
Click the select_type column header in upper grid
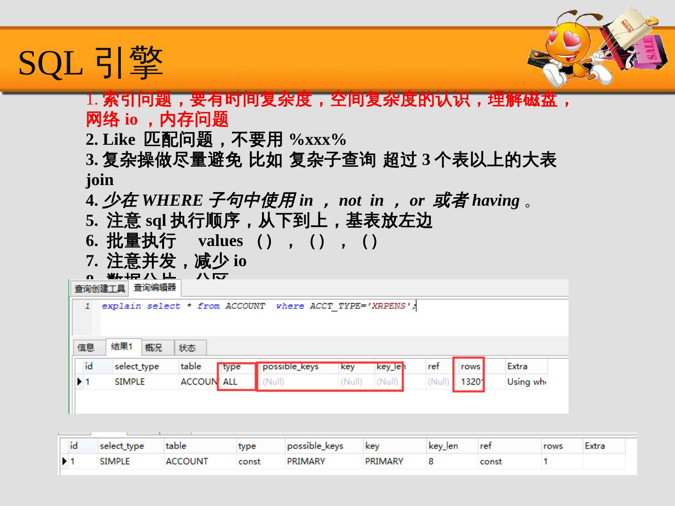pos(137,366)
